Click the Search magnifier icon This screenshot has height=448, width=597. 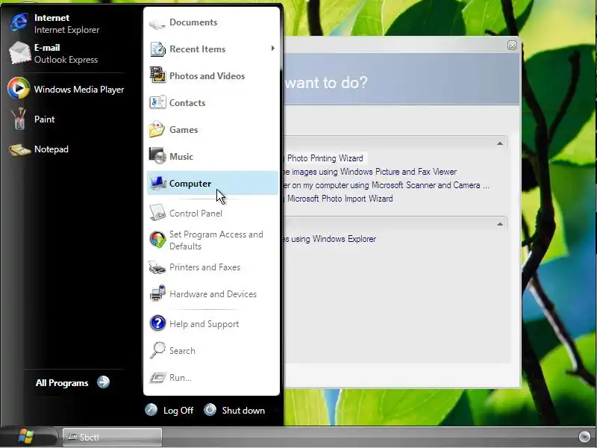tap(157, 350)
